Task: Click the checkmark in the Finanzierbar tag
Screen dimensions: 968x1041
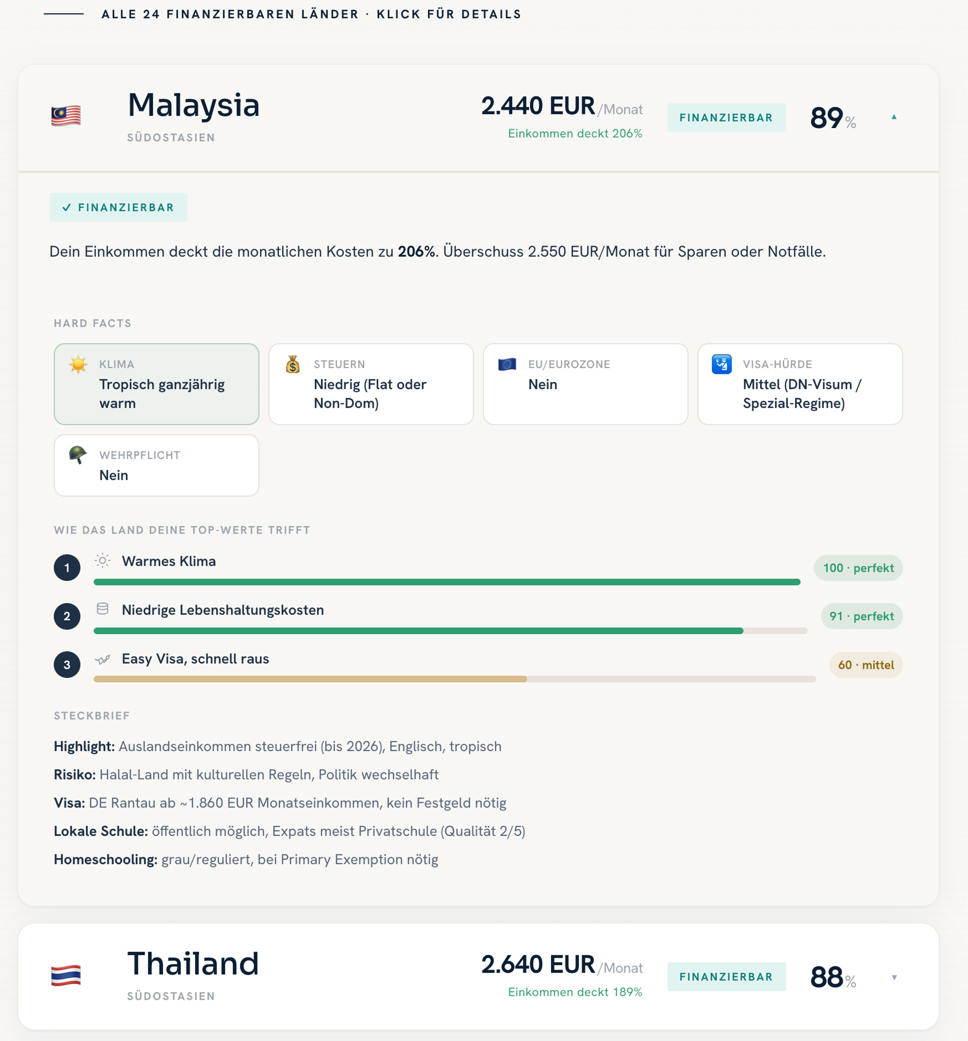Action: pos(67,207)
